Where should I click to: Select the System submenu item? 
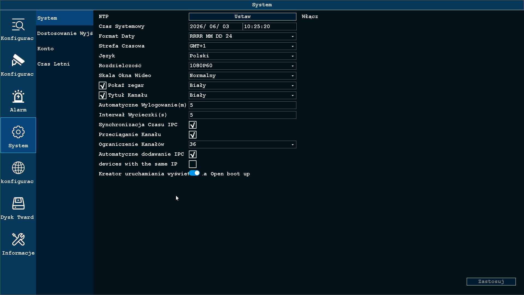(65, 18)
